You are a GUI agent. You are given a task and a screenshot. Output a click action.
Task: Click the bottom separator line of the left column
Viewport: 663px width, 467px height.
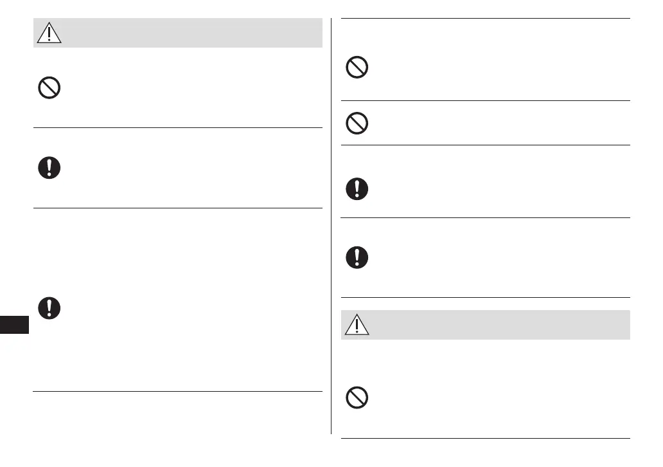point(177,391)
